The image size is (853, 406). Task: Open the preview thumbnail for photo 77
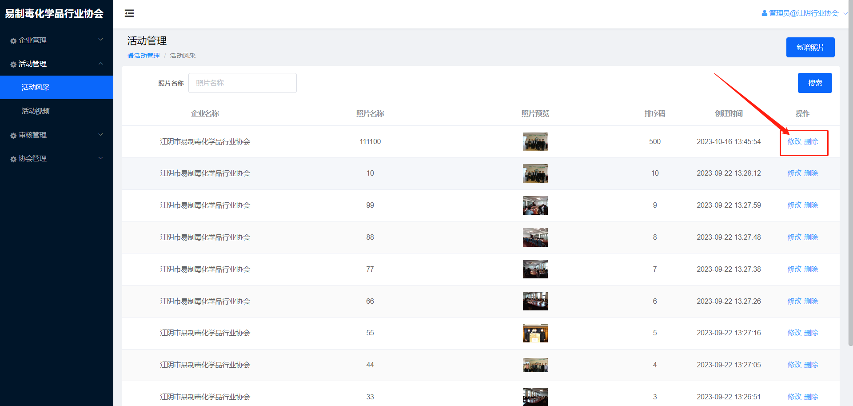point(535,269)
